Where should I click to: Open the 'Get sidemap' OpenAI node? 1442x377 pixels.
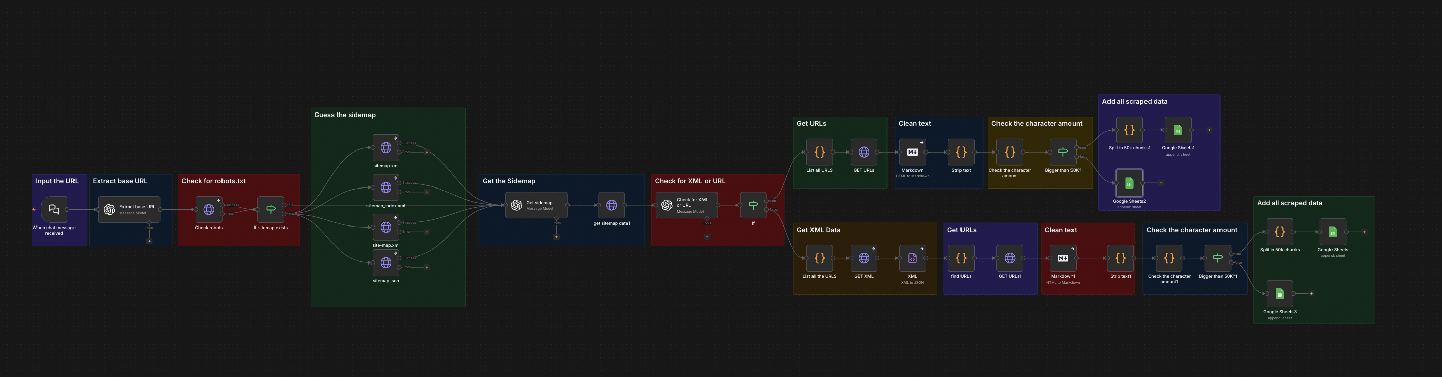coord(536,205)
